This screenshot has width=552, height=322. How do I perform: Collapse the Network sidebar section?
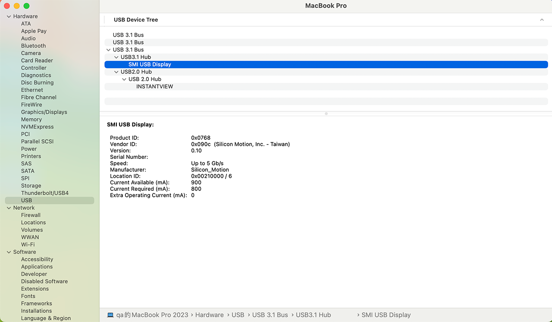click(9, 208)
